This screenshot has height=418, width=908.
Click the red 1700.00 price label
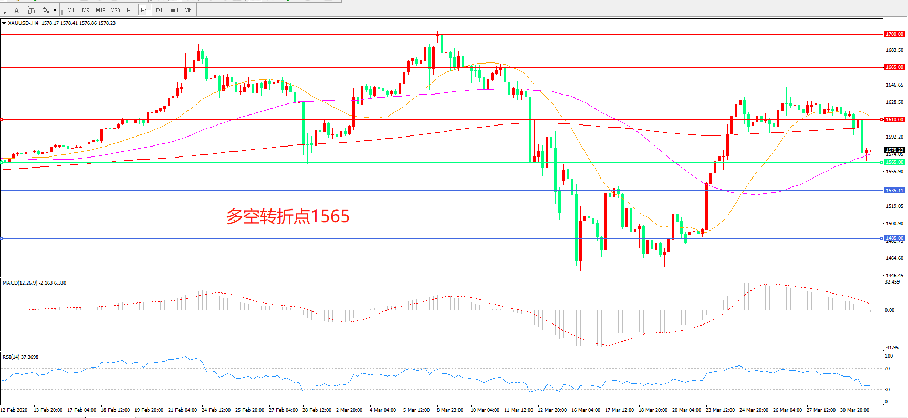point(894,34)
